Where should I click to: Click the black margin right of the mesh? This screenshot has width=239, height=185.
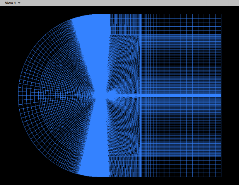pos(230,97)
